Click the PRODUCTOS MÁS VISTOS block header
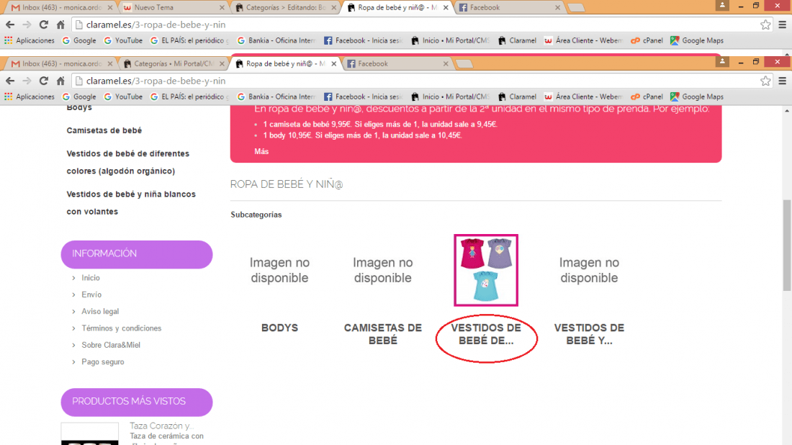The width and height of the screenshot is (792, 445). [x=136, y=402]
